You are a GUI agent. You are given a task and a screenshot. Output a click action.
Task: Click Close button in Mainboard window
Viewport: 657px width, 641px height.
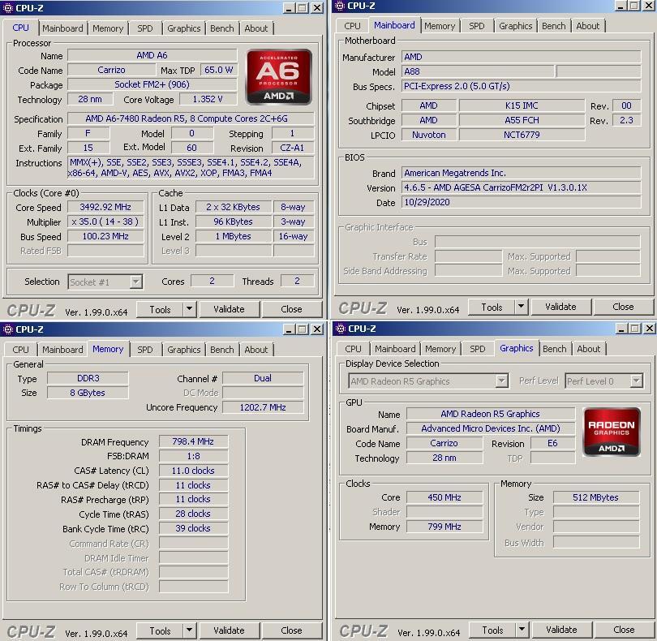click(623, 307)
